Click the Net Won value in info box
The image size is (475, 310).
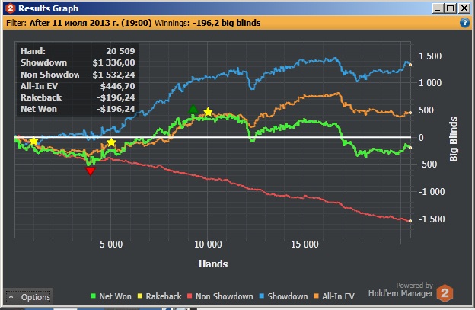pos(116,109)
